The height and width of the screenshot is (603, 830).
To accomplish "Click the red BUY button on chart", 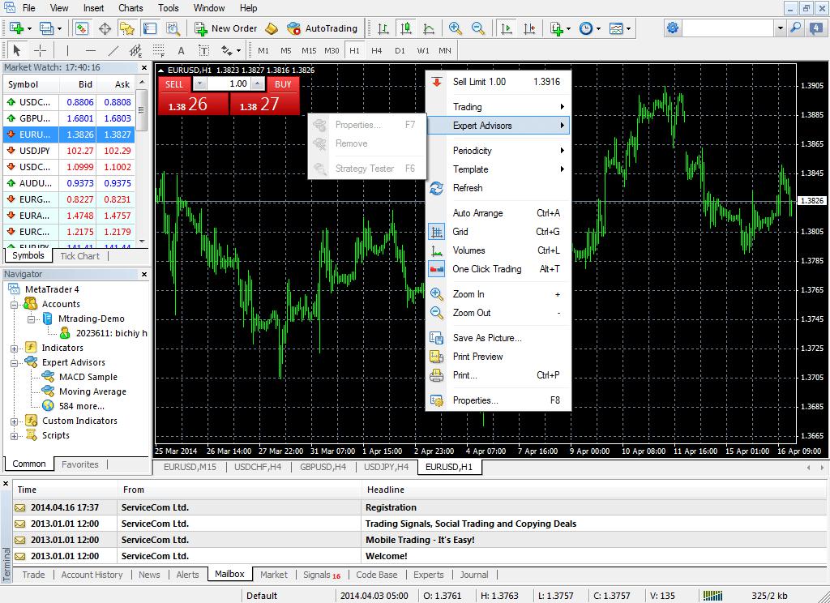I will point(283,84).
